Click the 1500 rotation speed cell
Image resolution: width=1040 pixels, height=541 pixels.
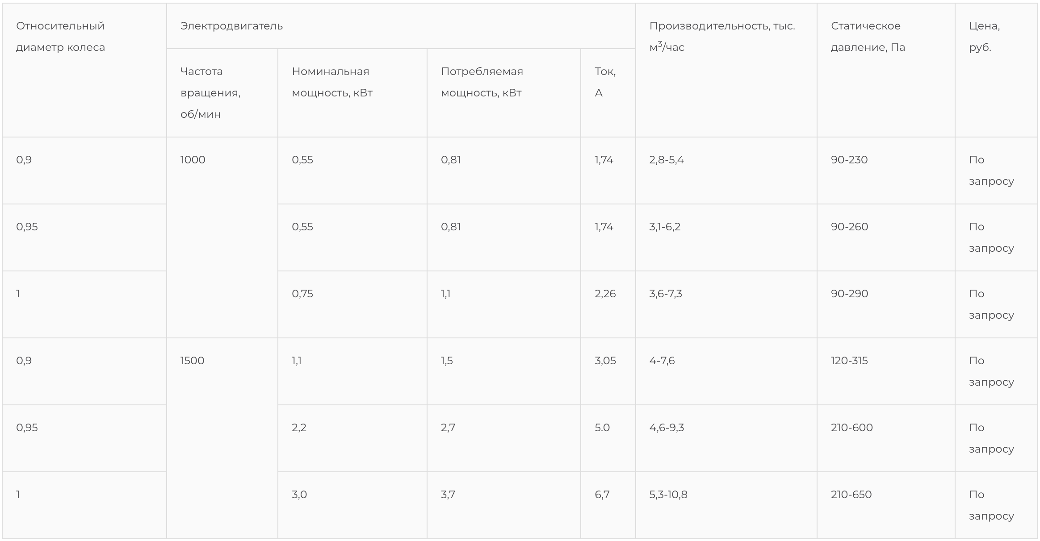click(x=193, y=361)
